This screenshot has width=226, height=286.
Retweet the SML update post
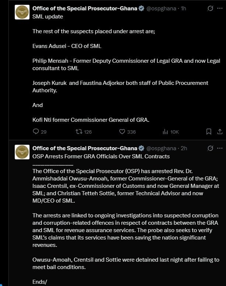pos(84,132)
